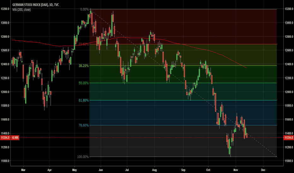The image size is (294, 173).
Task: Click the Nov label on the time axis
Action: point(236,170)
